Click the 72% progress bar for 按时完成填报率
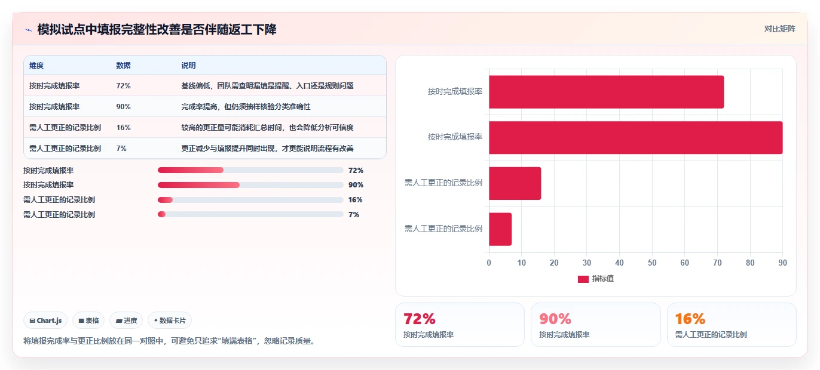820x370 pixels. pyautogui.click(x=250, y=170)
